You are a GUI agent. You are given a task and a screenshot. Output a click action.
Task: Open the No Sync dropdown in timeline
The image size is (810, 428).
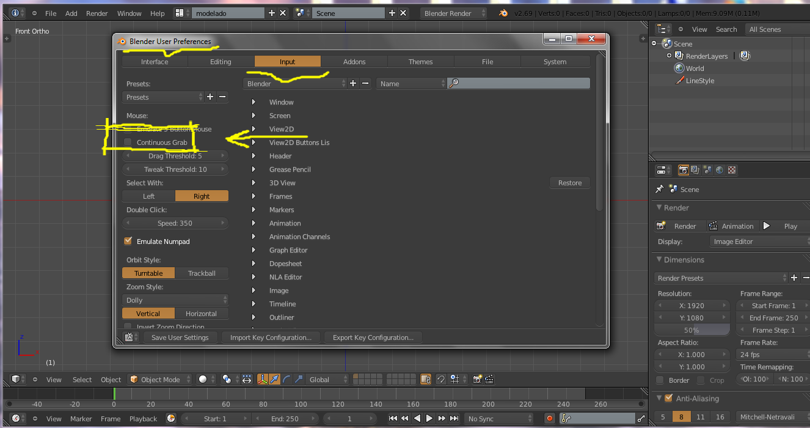(x=498, y=419)
